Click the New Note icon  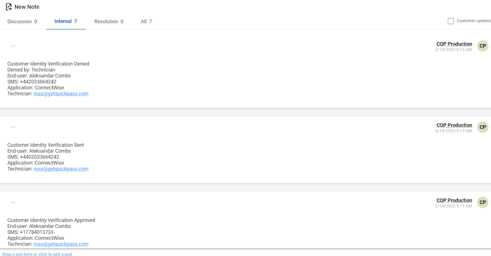(x=9, y=7)
